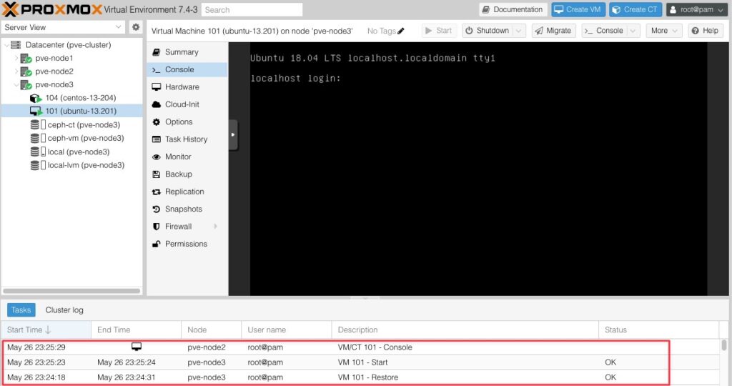Click the Shutdown button
The image size is (732, 386).
tap(488, 31)
